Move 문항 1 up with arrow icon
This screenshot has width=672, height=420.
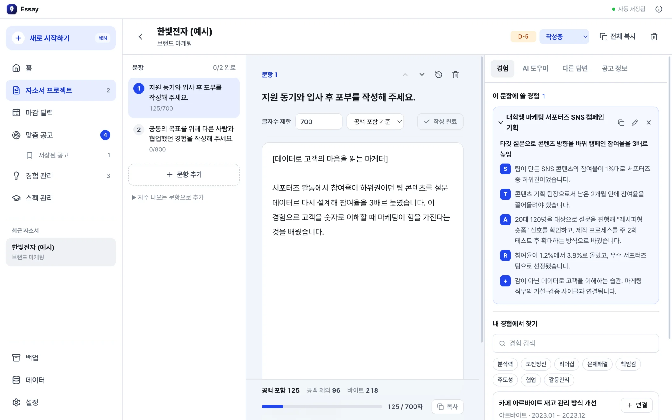click(405, 74)
